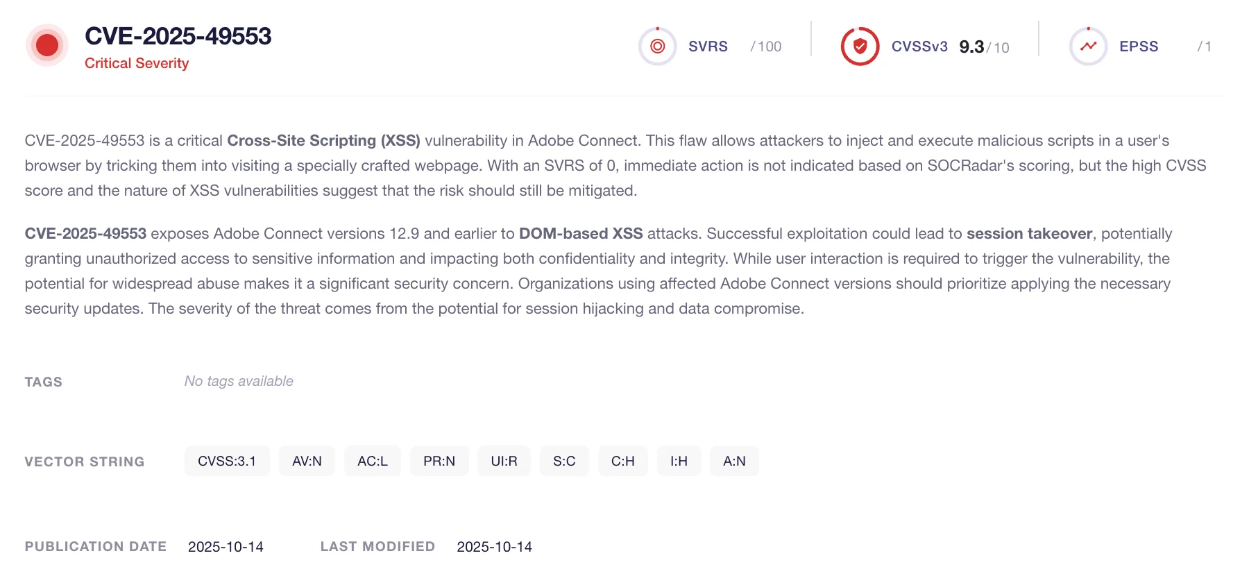Click the EPSS trend chart icon

1088,46
